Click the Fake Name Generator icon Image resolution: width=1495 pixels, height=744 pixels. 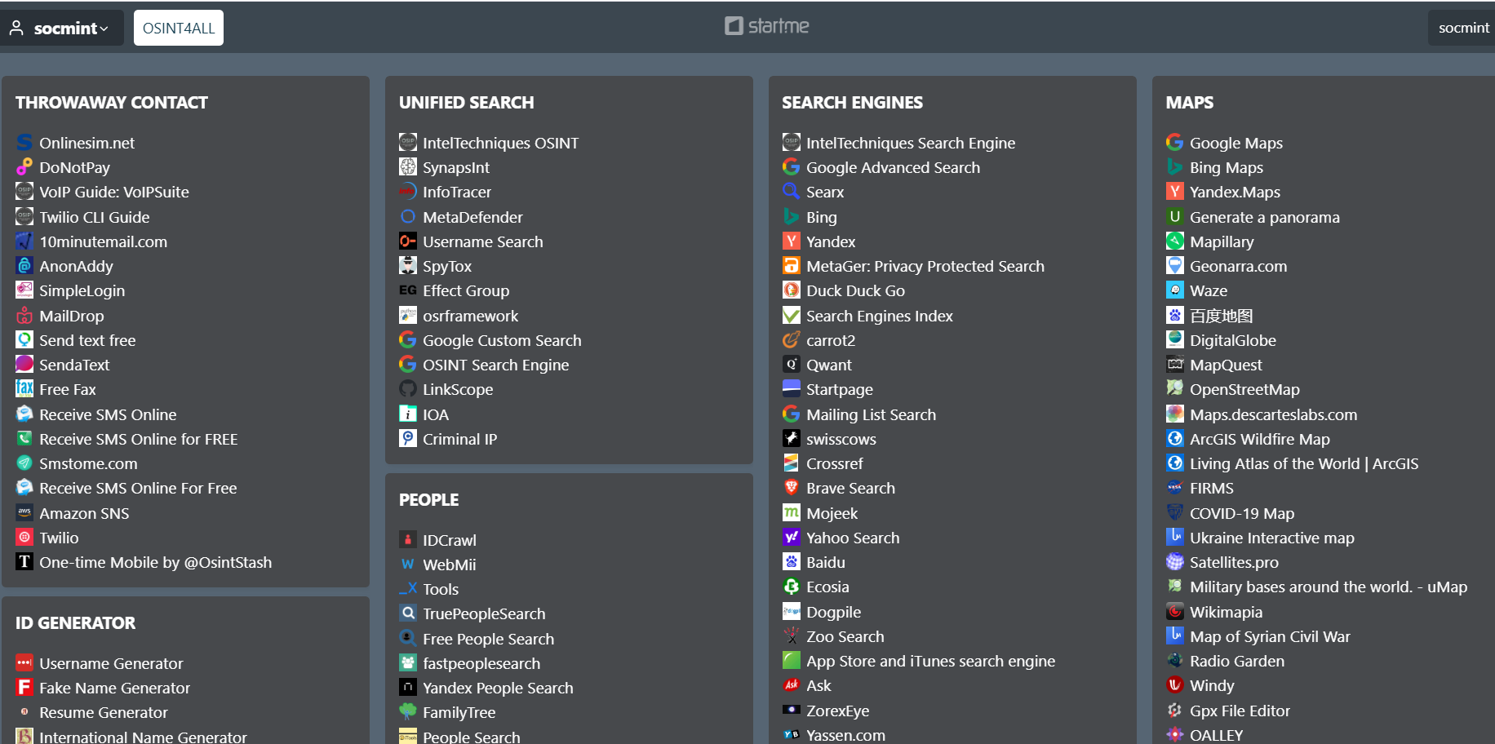pyautogui.click(x=24, y=688)
